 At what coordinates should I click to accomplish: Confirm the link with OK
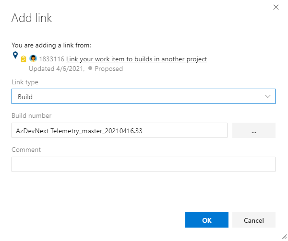click(x=206, y=220)
